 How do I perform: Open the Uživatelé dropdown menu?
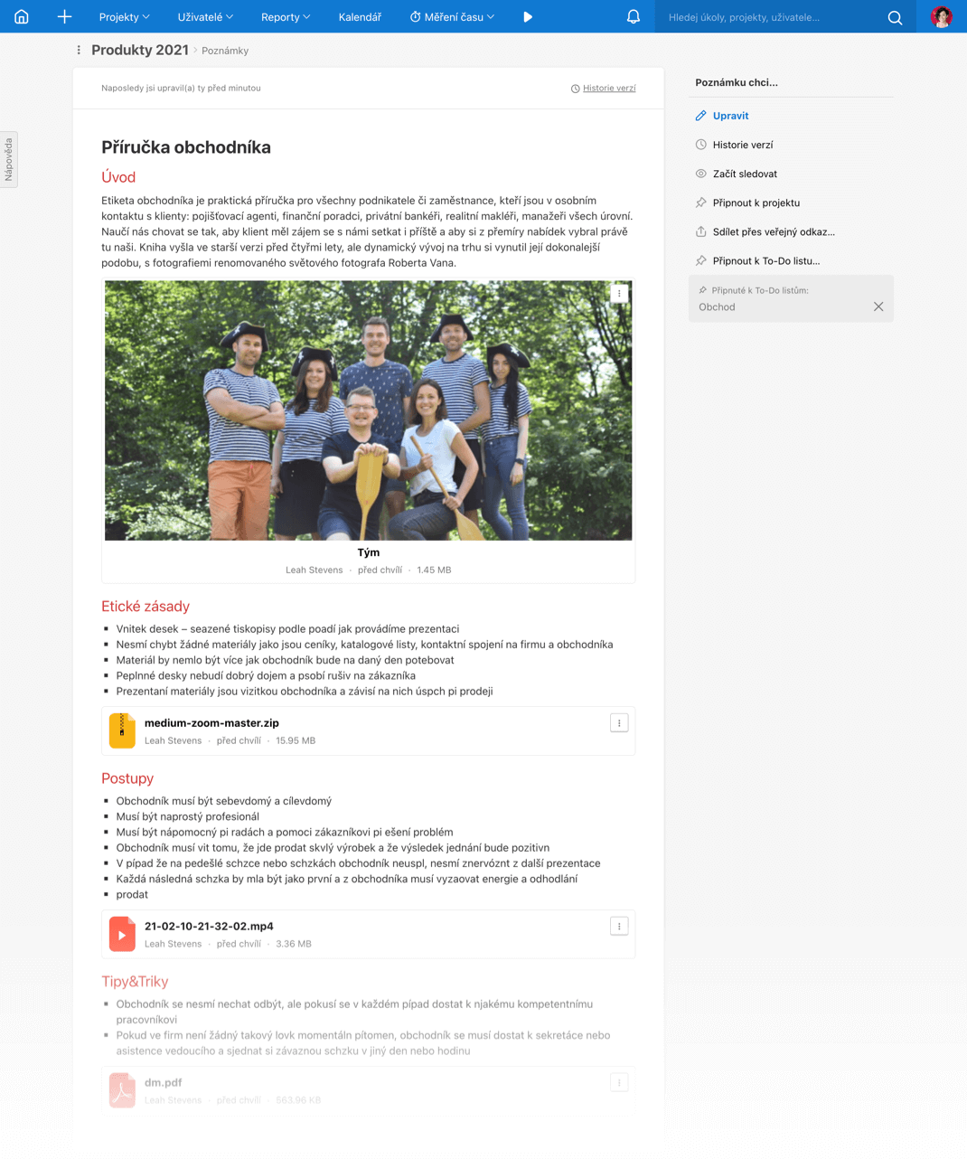tap(205, 16)
